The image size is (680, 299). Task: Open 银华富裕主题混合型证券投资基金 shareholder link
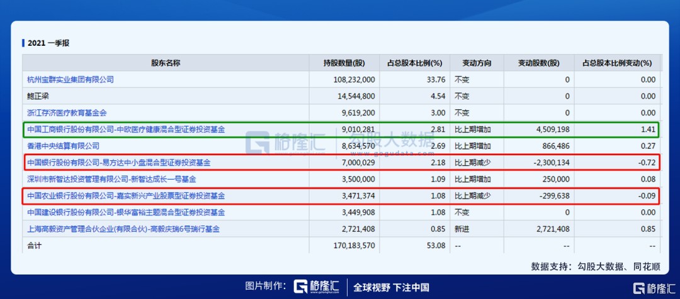click(126, 212)
